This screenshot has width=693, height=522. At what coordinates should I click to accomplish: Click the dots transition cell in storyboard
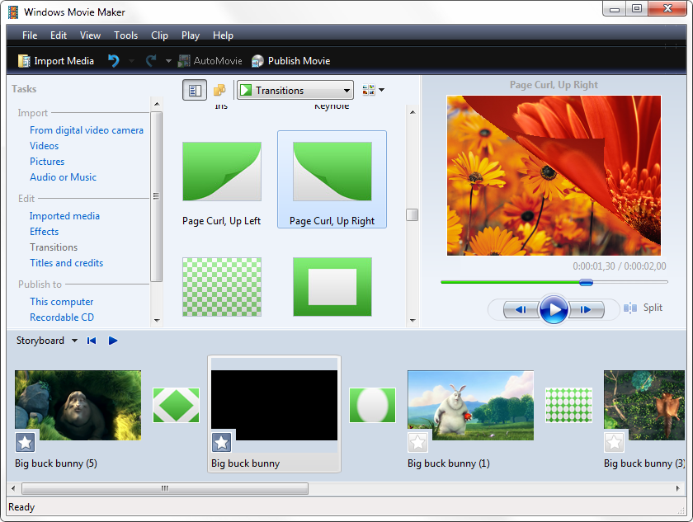click(x=568, y=405)
